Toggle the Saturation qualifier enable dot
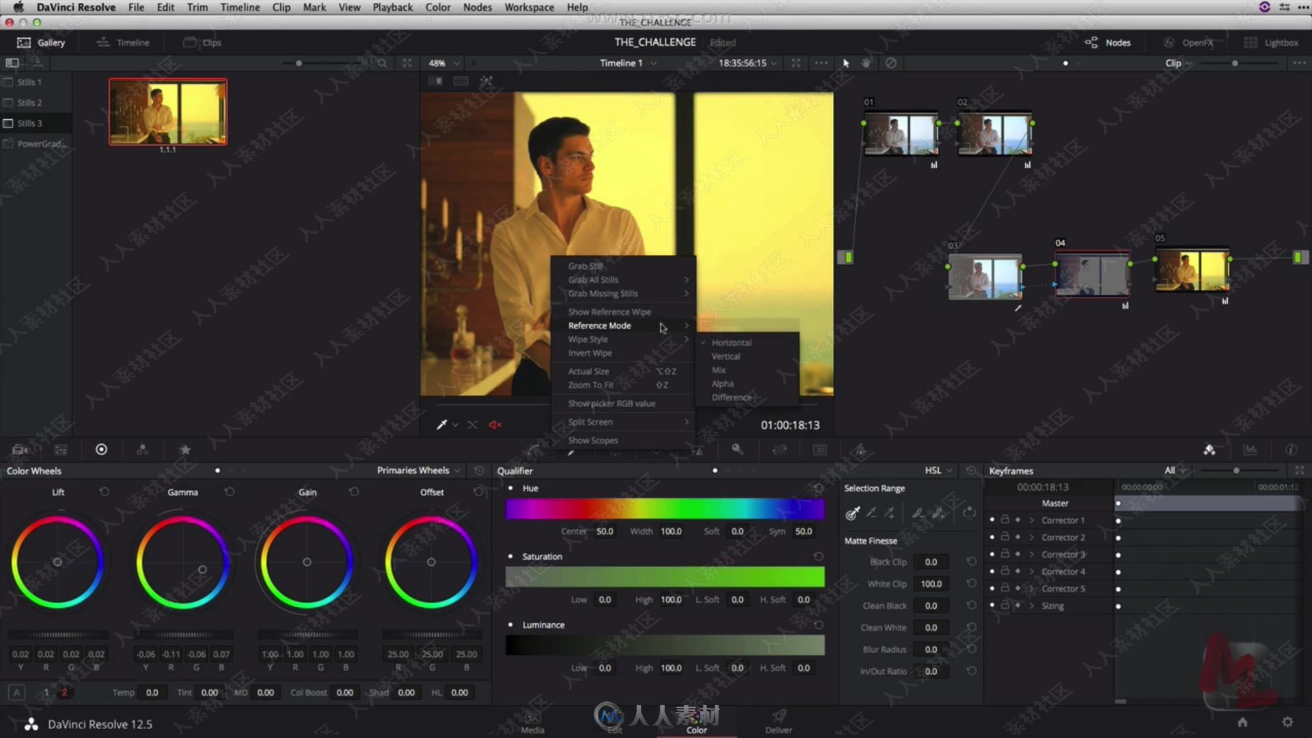Viewport: 1312px width, 738px height. coord(510,556)
